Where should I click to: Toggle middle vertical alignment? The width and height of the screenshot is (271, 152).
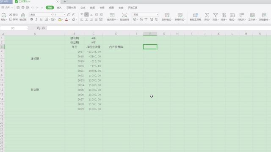pos(86,15)
